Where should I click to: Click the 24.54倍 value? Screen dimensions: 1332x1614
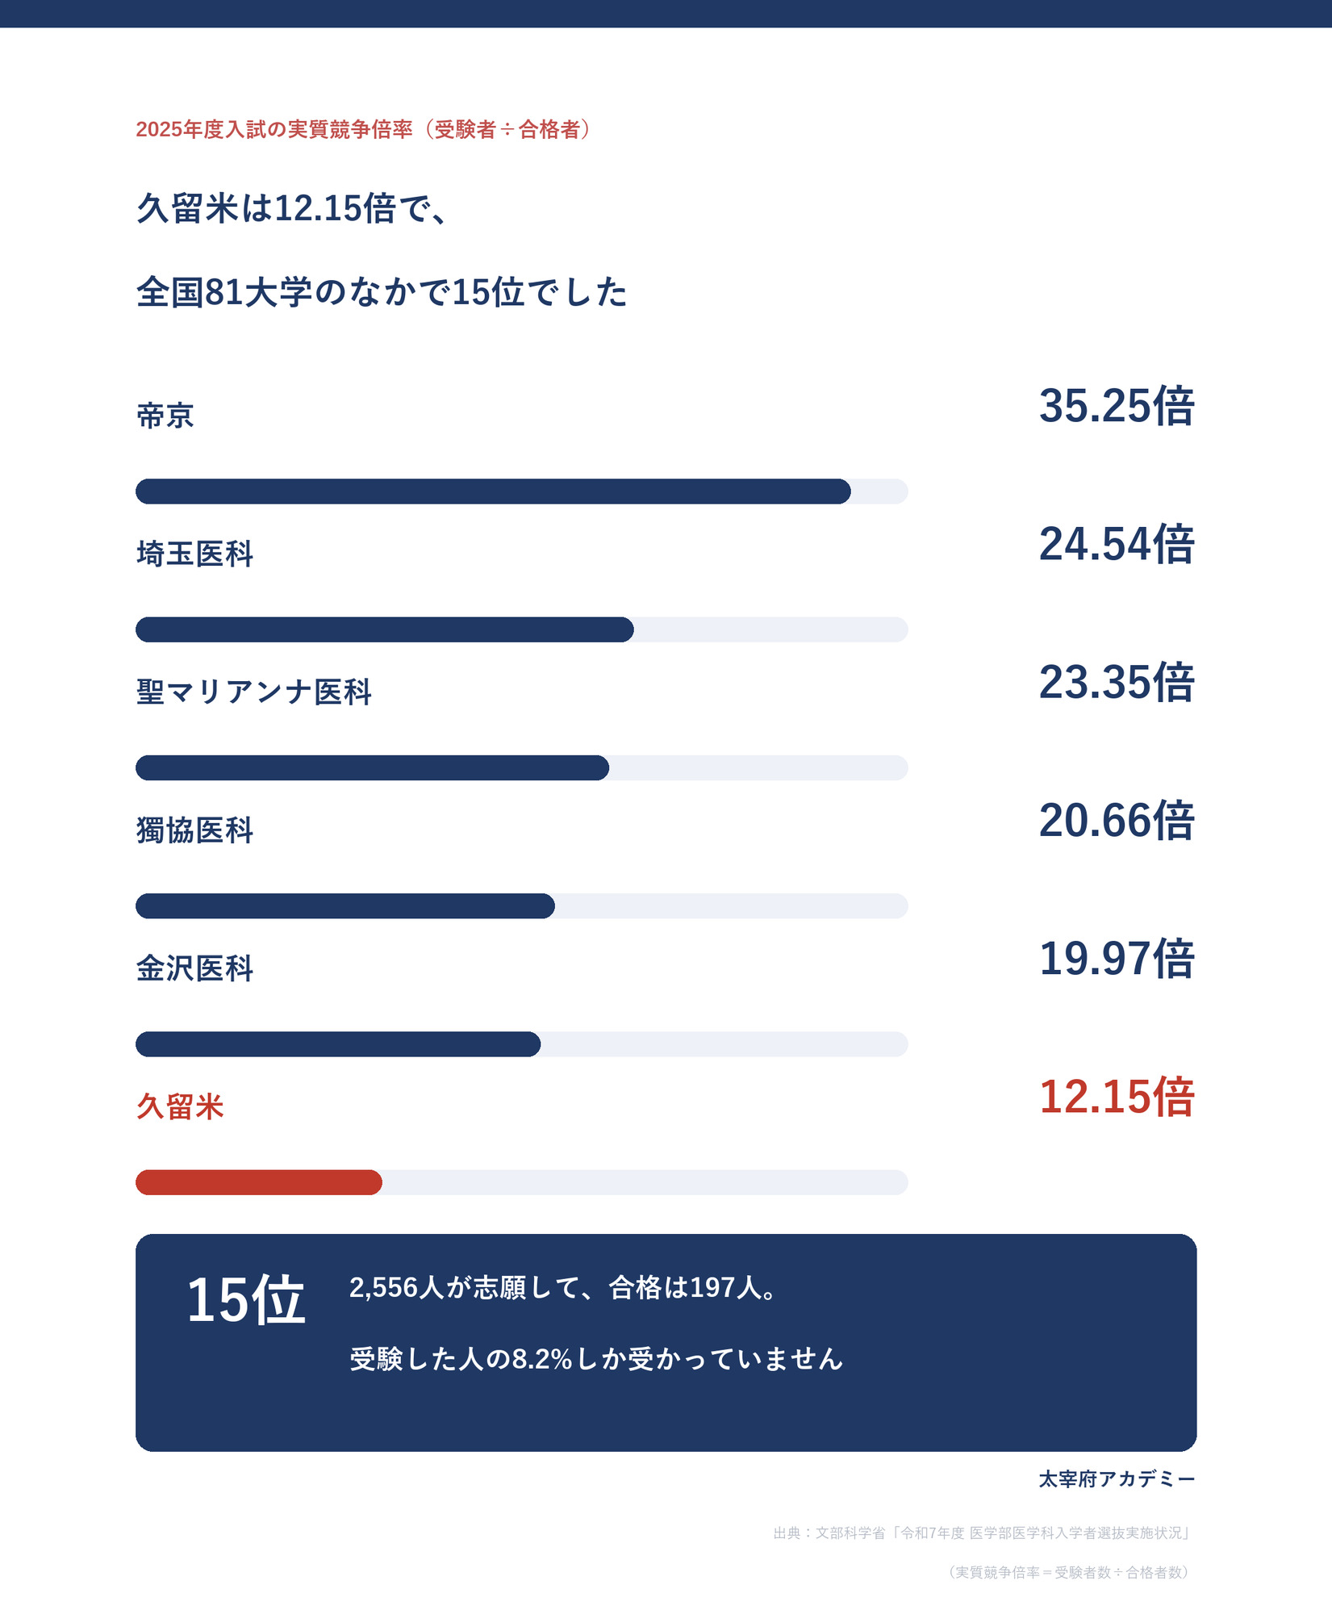click(x=1117, y=544)
